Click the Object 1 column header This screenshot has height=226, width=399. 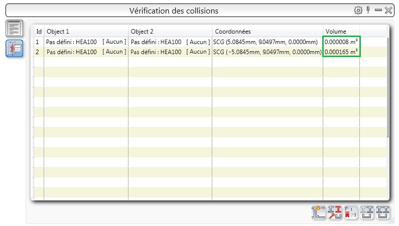85,32
